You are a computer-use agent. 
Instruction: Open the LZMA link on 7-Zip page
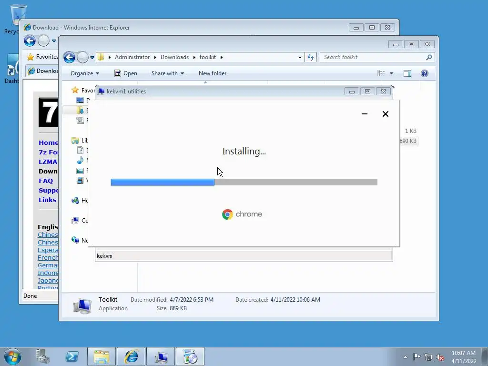[x=48, y=162]
